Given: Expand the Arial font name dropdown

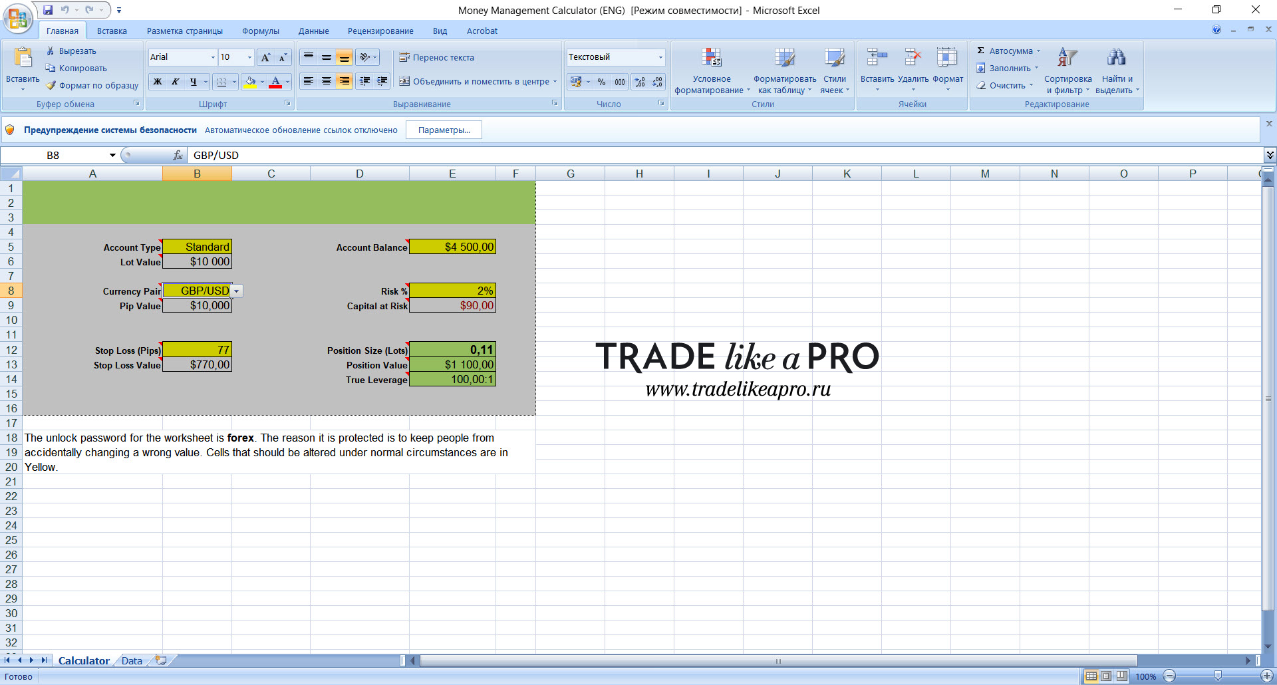Looking at the screenshot, I should point(213,57).
